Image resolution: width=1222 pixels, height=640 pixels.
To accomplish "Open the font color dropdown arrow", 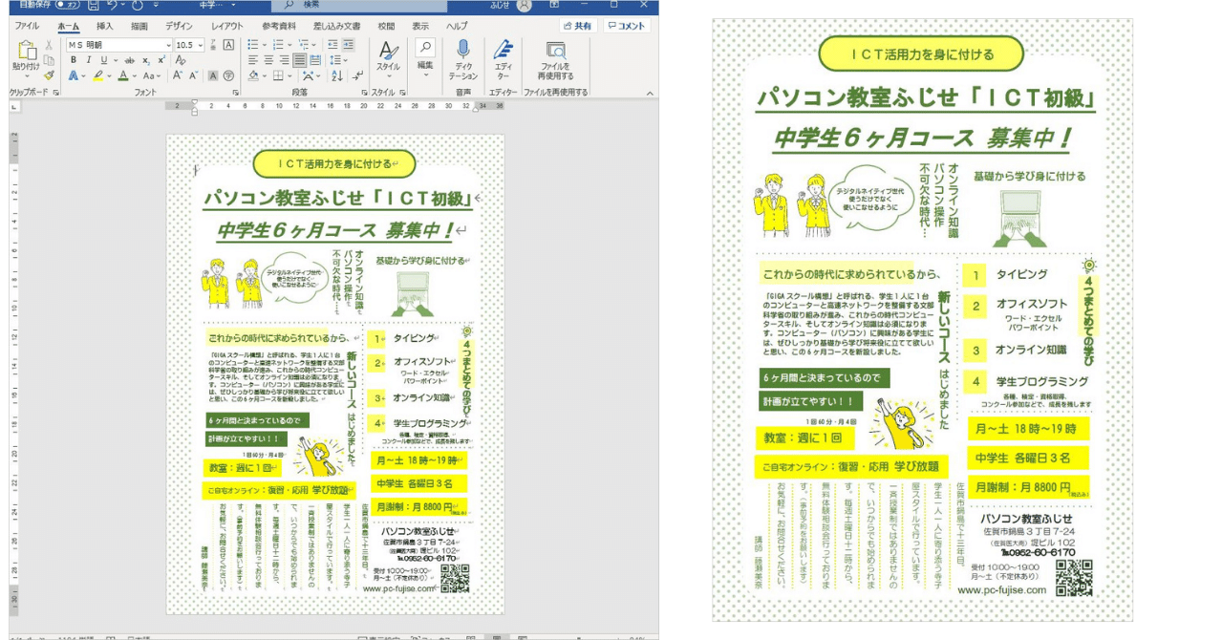I will pos(134,75).
